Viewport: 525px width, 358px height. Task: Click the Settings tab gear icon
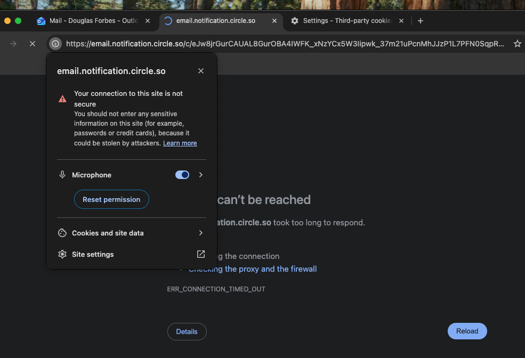click(295, 21)
